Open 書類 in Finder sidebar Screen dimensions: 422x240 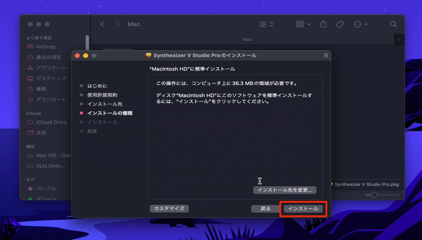41,89
